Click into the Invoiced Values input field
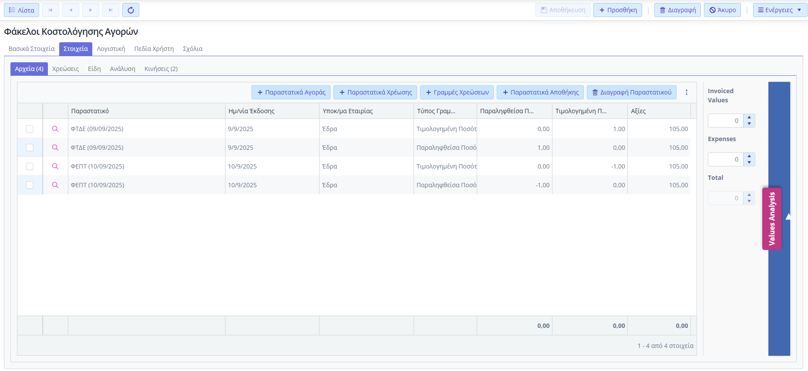Screen dimensions: 808x371 tap(725, 121)
